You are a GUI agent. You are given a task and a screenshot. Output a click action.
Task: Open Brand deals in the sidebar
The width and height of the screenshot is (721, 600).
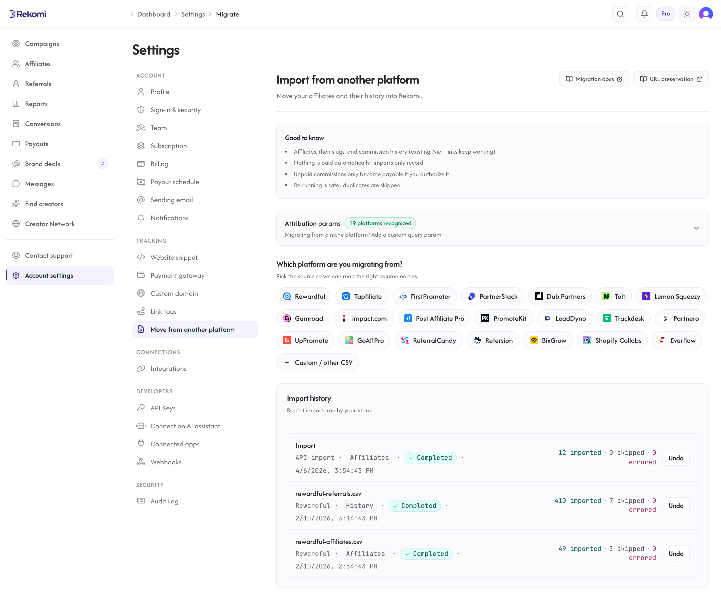coord(60,164)
